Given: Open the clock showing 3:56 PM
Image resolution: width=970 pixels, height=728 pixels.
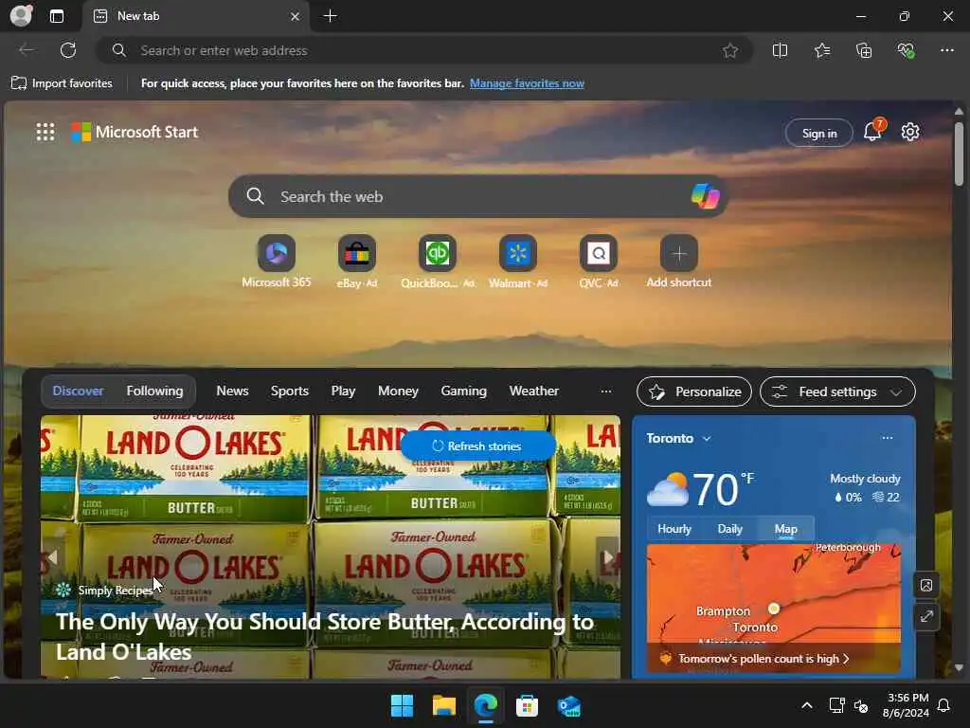Looking at the screenshot, I should pyautogui.click(x=906, y=705).
